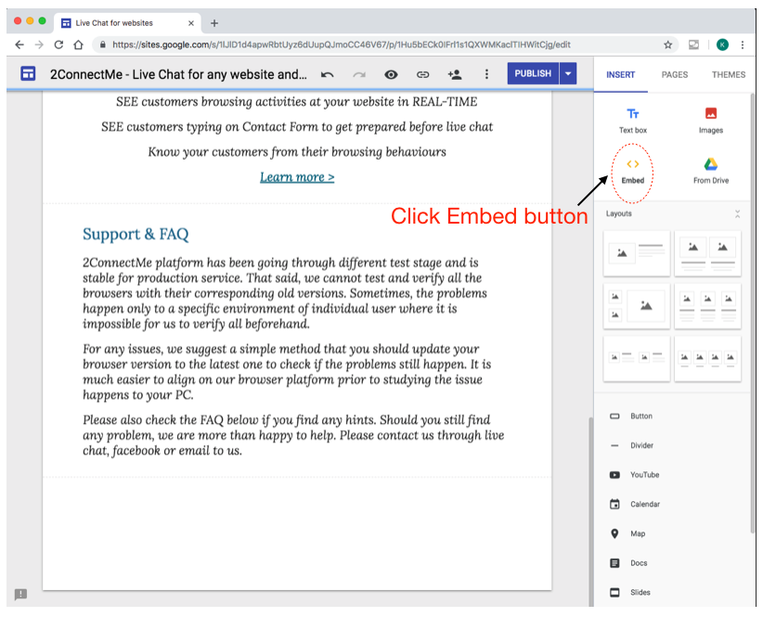Bookmark this page with the star

coord(667,45)
